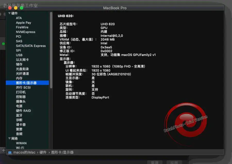The width and height of the screenshot is (232, 164).
Task: Select 控制器 in the sidebar
Action: point(21,97)
